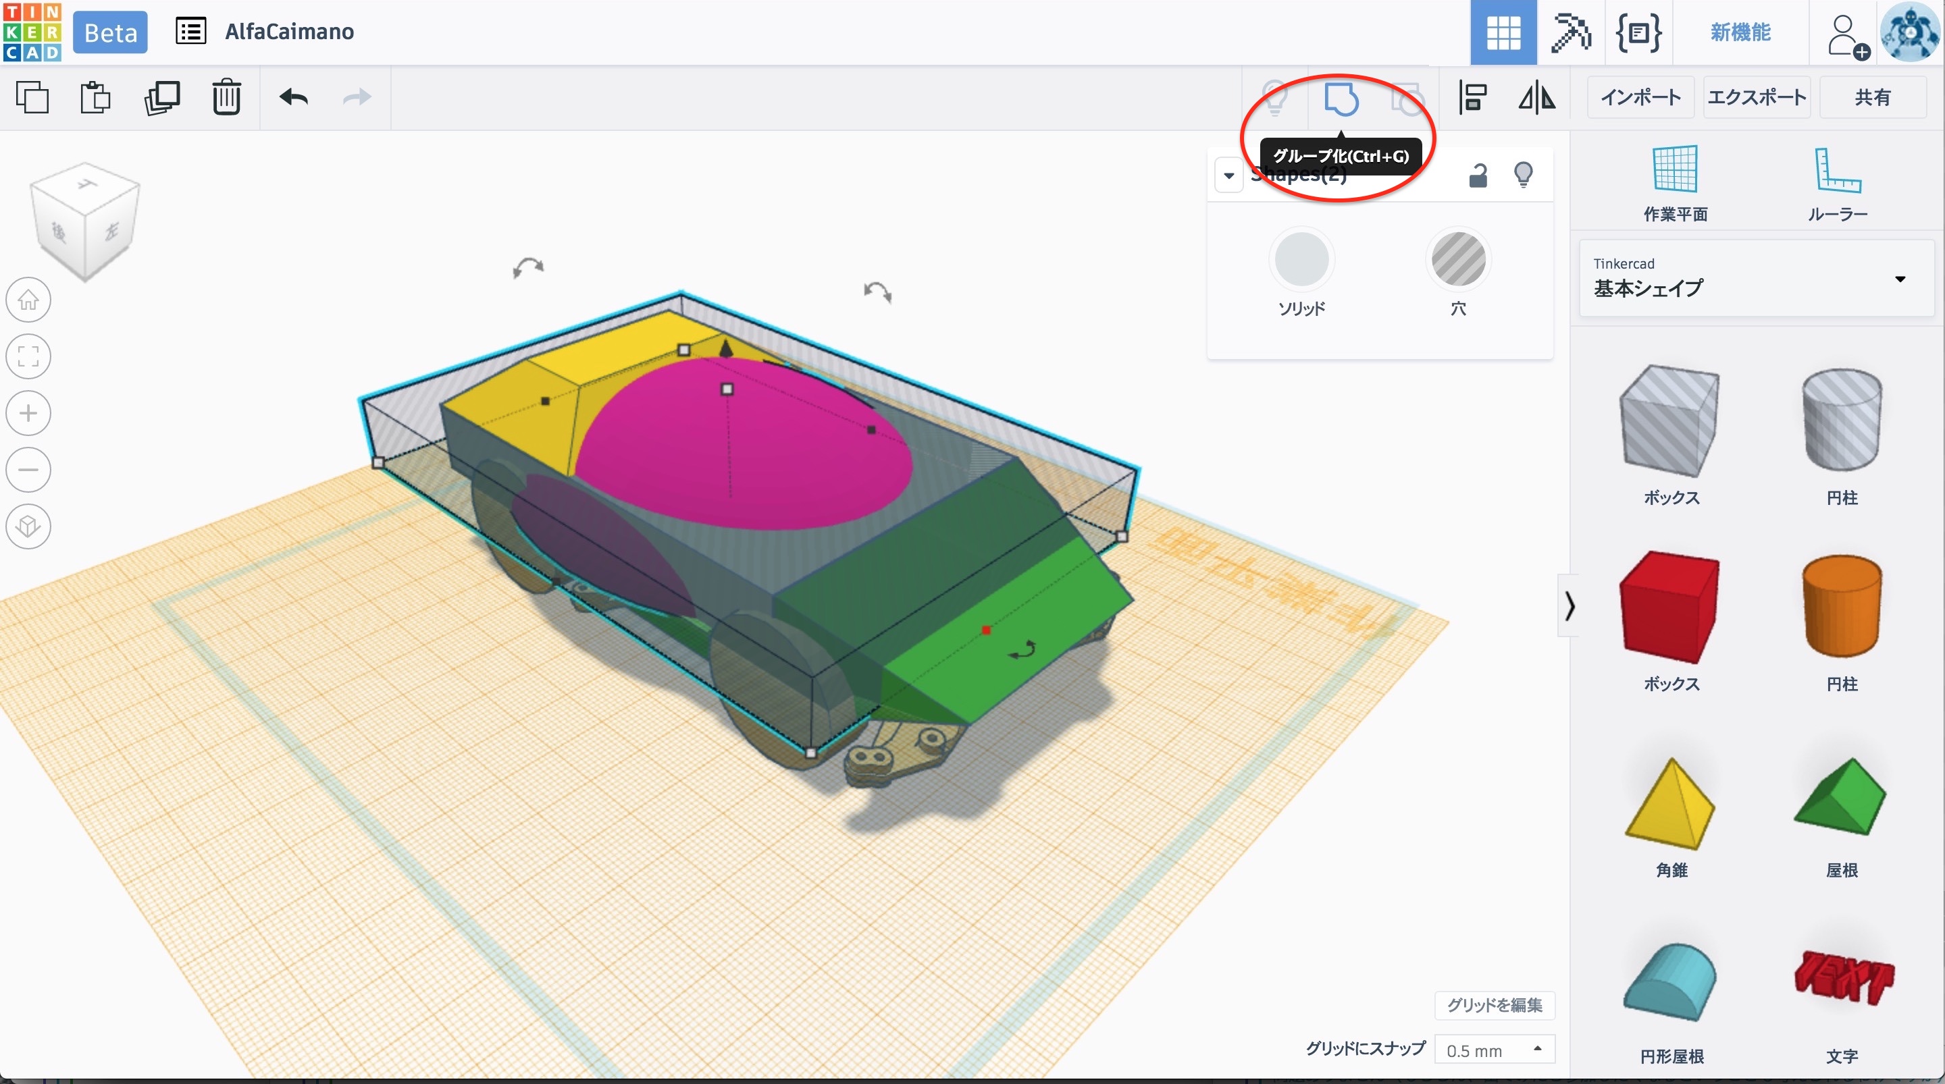The height and width of the screenshot is (1084, 1945).
Task: Collapse the Shapes inspector panel arrow
Action: (x=1228, y=176)
